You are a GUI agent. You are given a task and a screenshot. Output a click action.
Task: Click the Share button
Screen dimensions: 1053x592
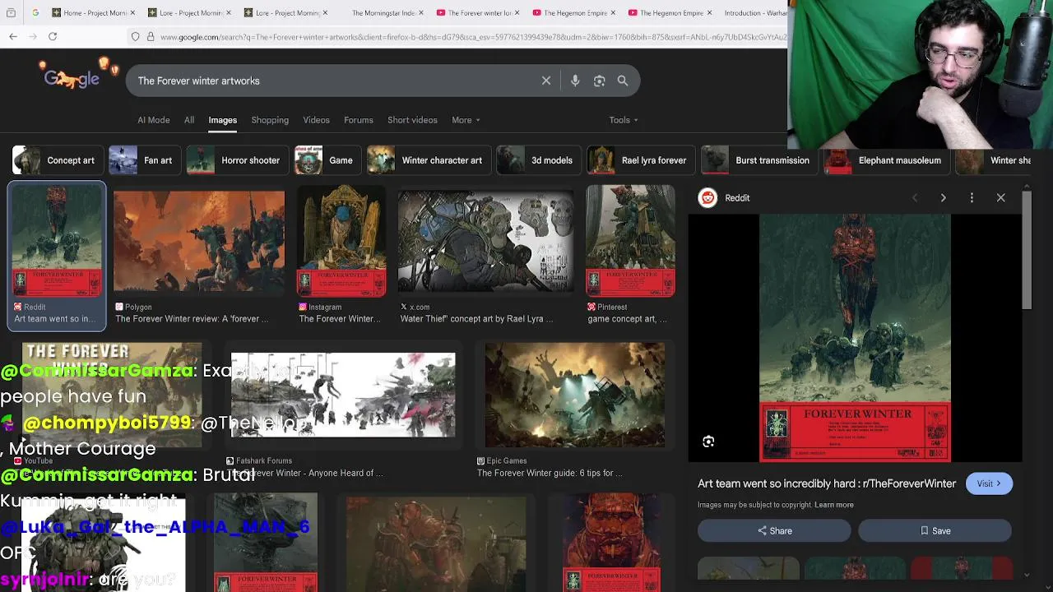[x=774, y=531]
